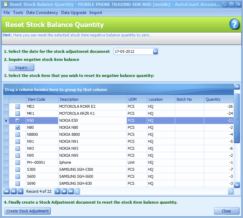Sort by Batch No column header
Screen dimensions: 243x218
(190, 99)
